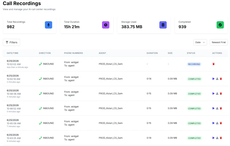The width and height of the screenshot is (230, 146).
Task: Click COMPLETED badge for the 10:45:09 AM call
Action: tap(194, 123)
